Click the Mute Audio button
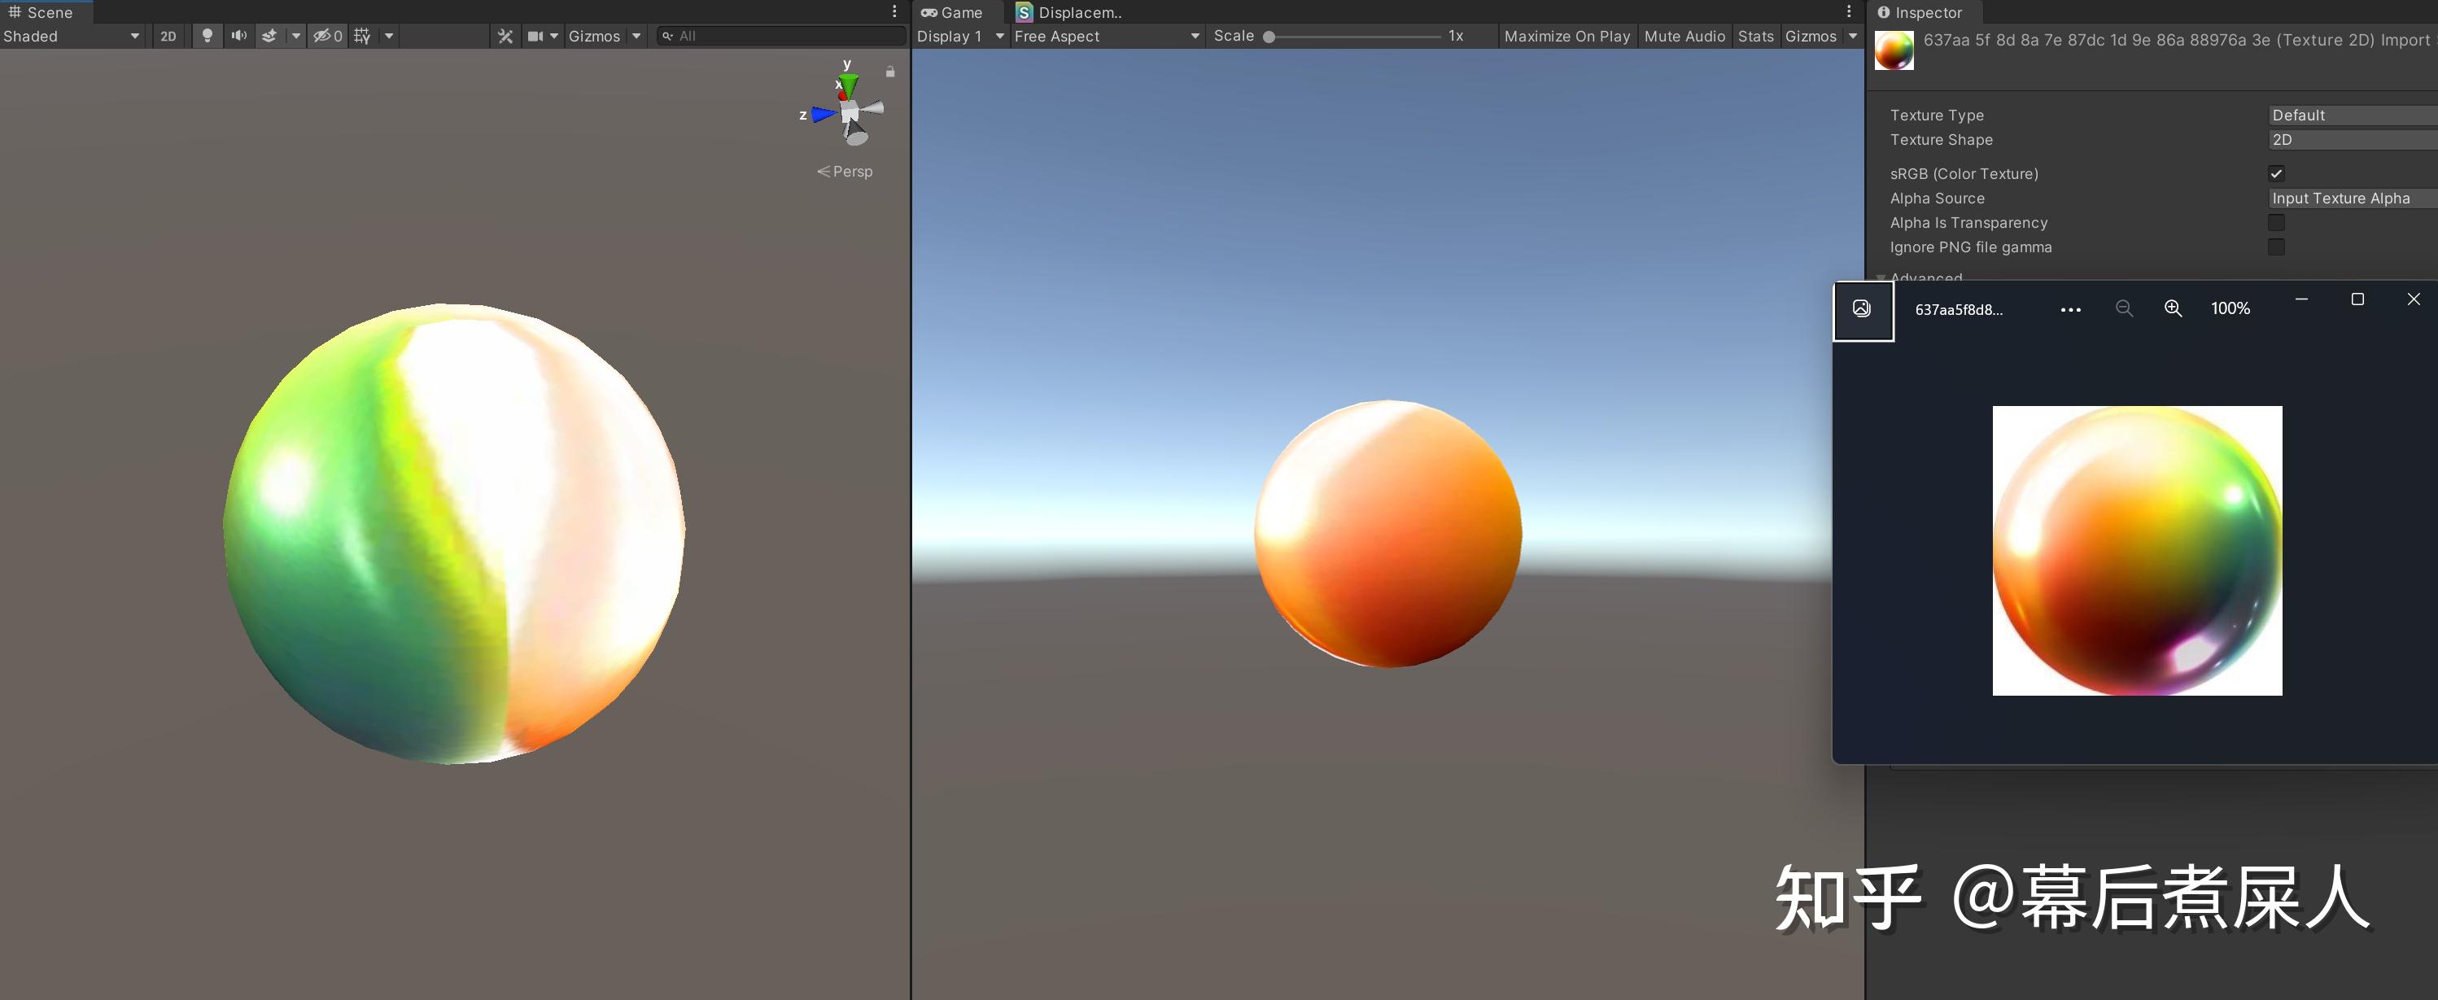 (1684, 36)
